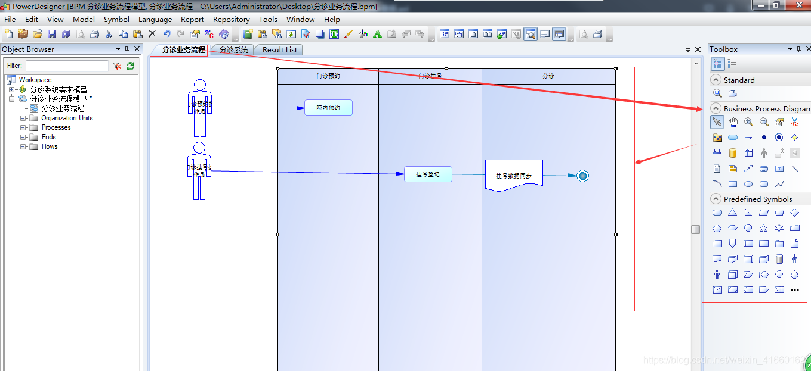Image resolution: width=811 pixels, height=371 pixels.
Task: Open the File menu
Action: click(10, 19)
